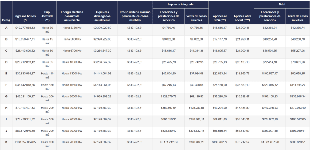This screenshot has height=151, width=311.
Task: Click the 'Impuesto integrado' group header
Action: (180, 5)
